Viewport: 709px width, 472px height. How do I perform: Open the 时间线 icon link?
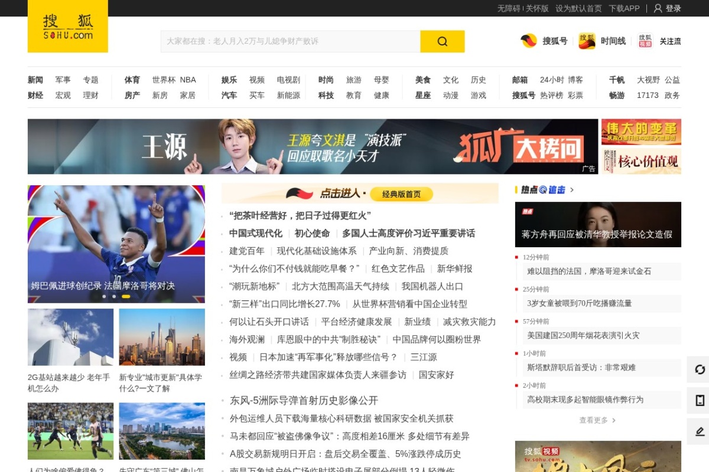point(602,41)
